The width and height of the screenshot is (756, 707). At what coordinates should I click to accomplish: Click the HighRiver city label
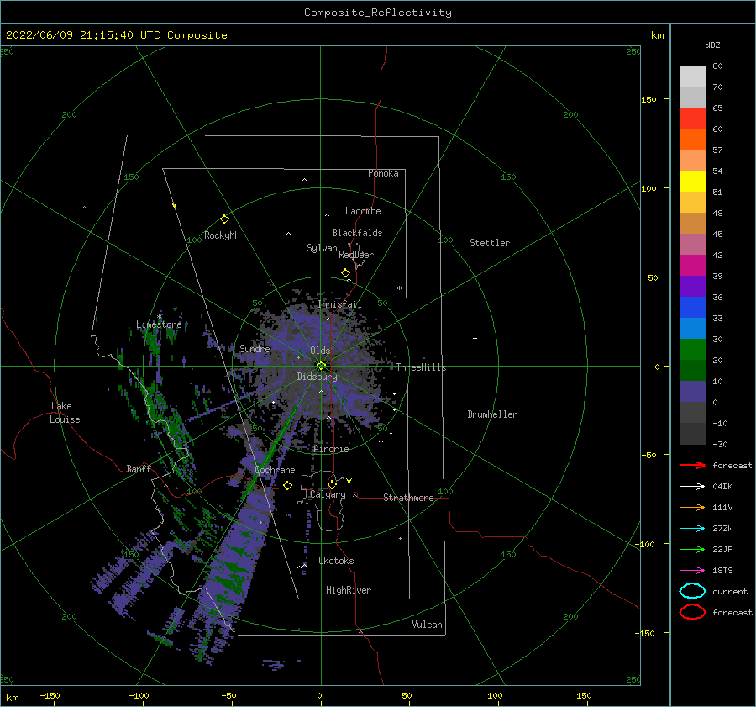coord(349,590)
